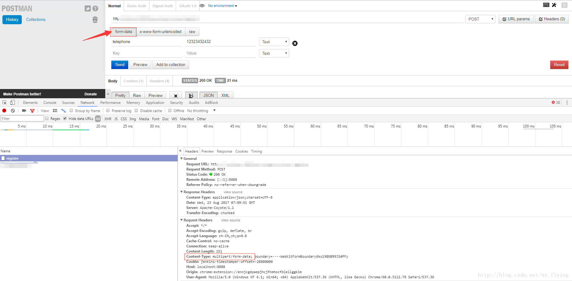Reset the request form
The image size is (572, 281).
[559, 64]
